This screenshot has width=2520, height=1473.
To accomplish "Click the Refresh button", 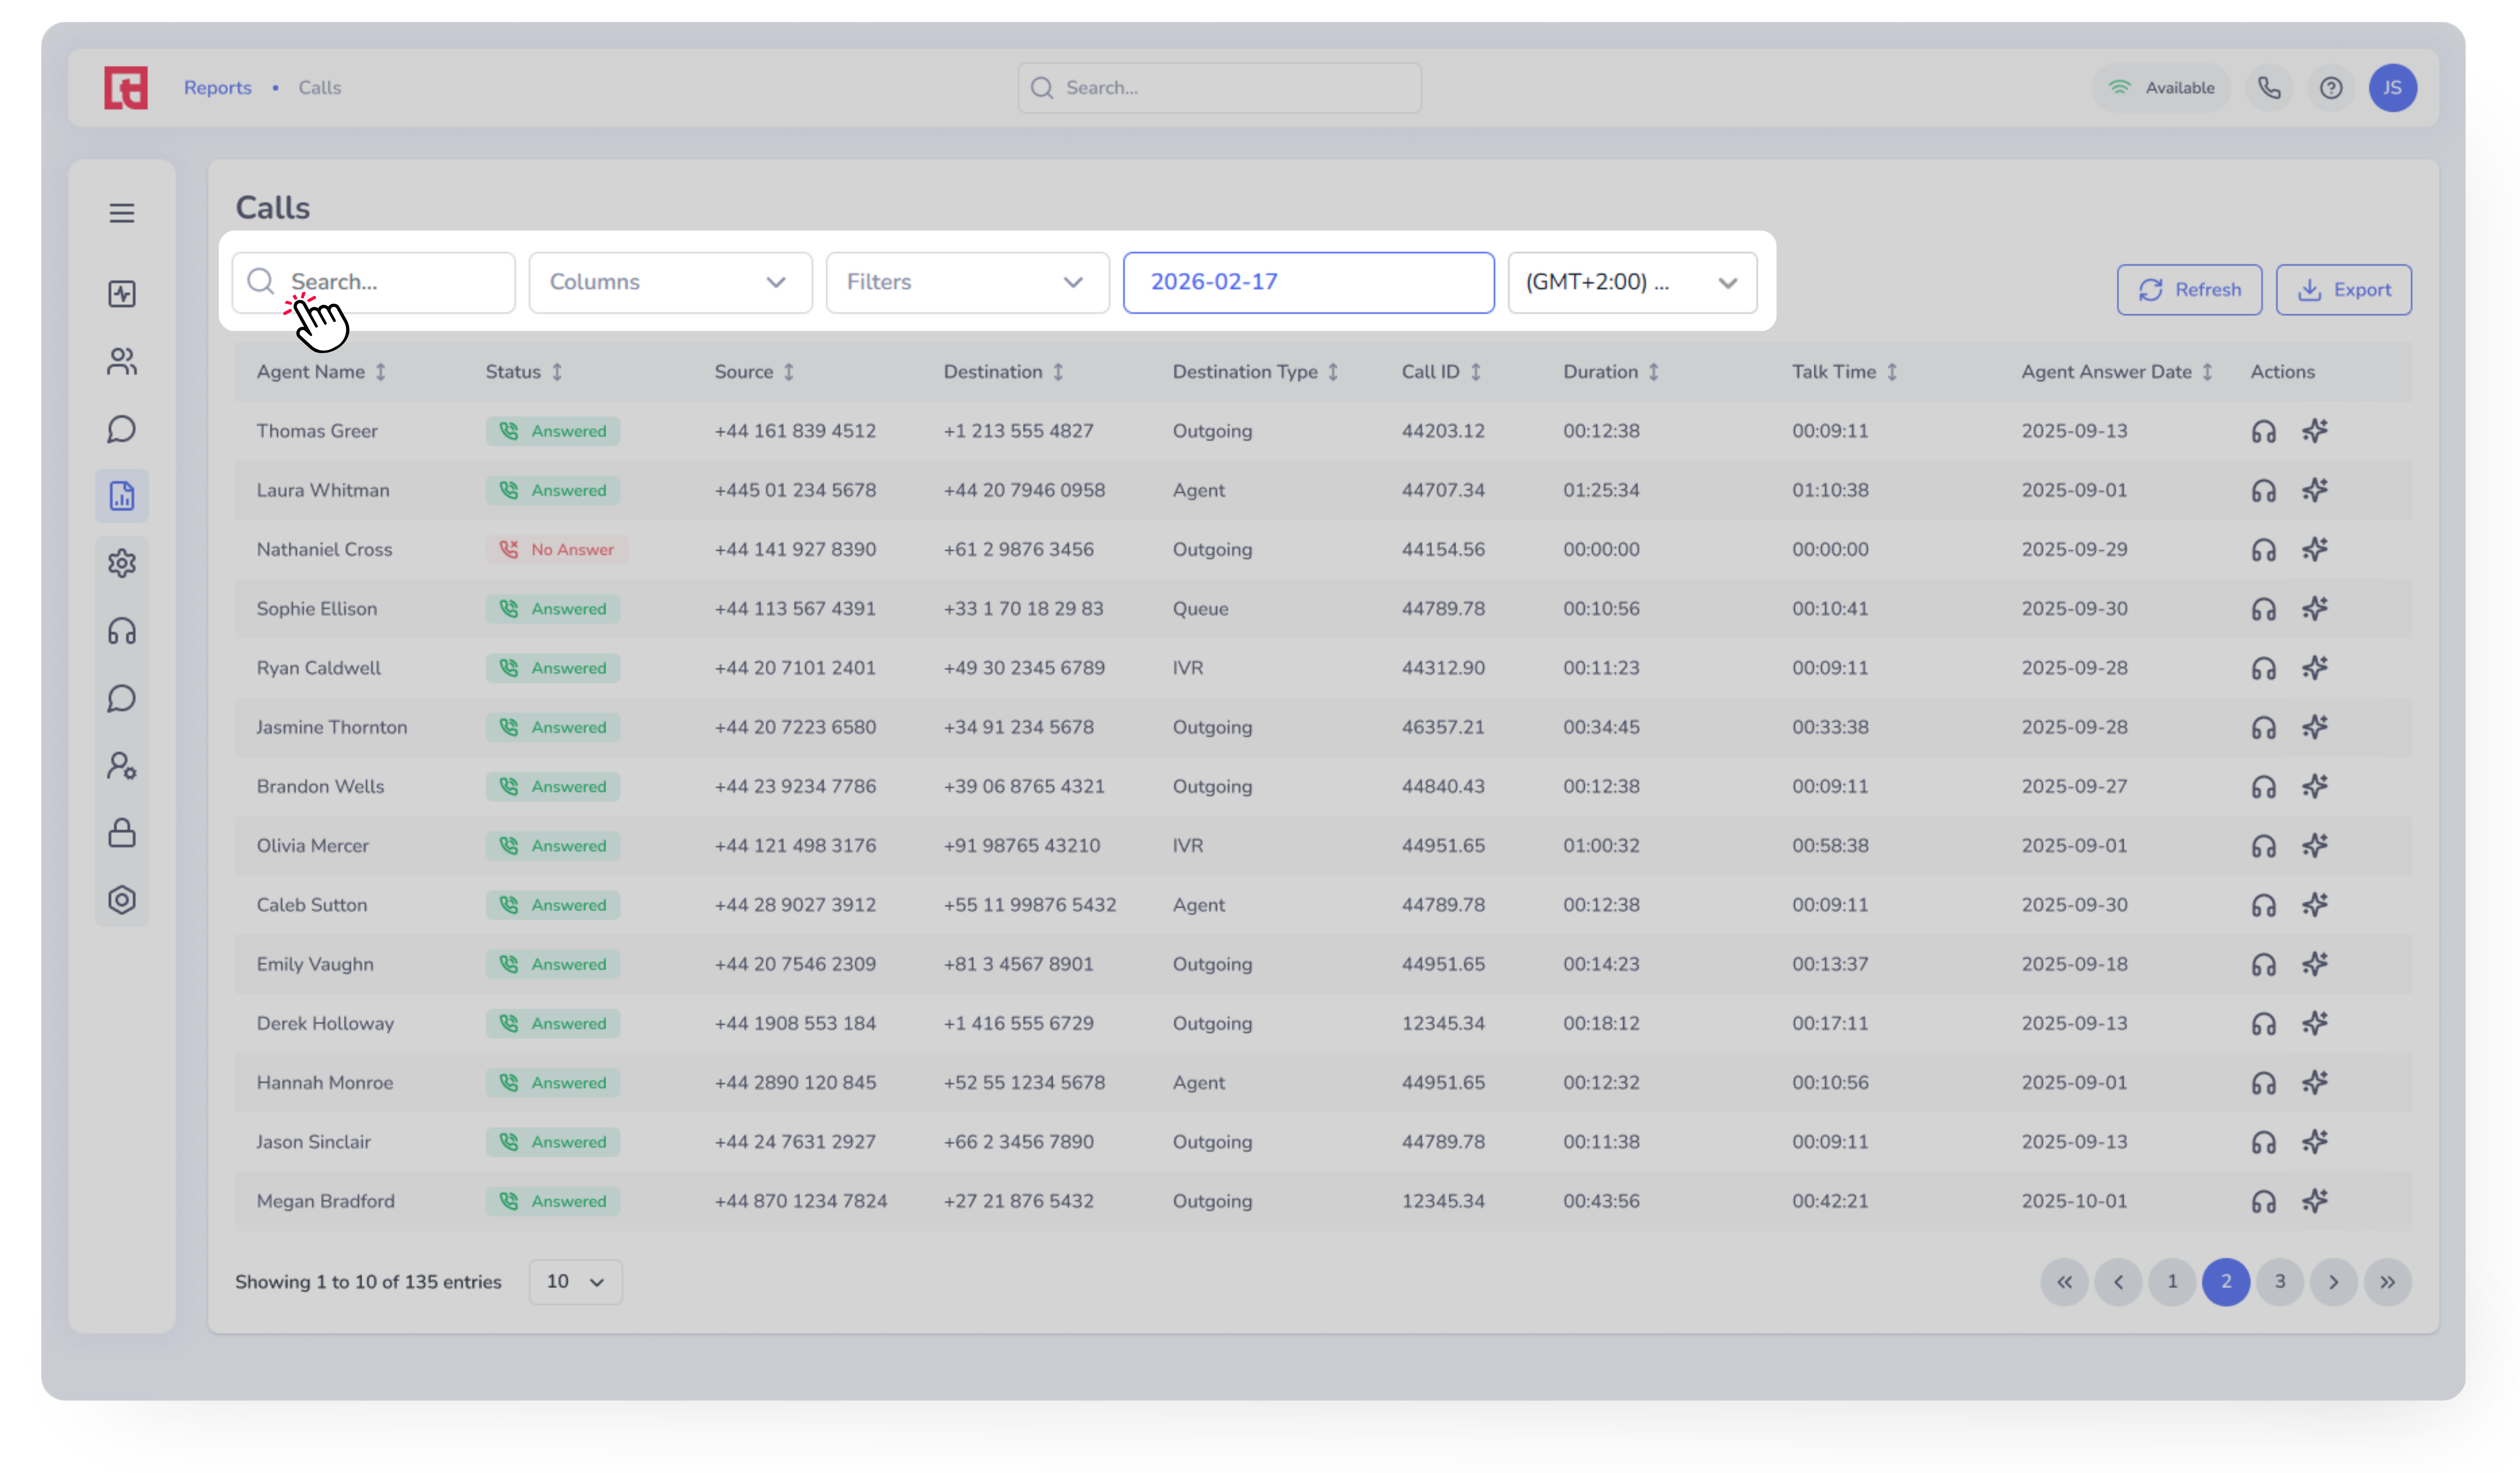I will pyautogui.click(x=2189, y=290).
